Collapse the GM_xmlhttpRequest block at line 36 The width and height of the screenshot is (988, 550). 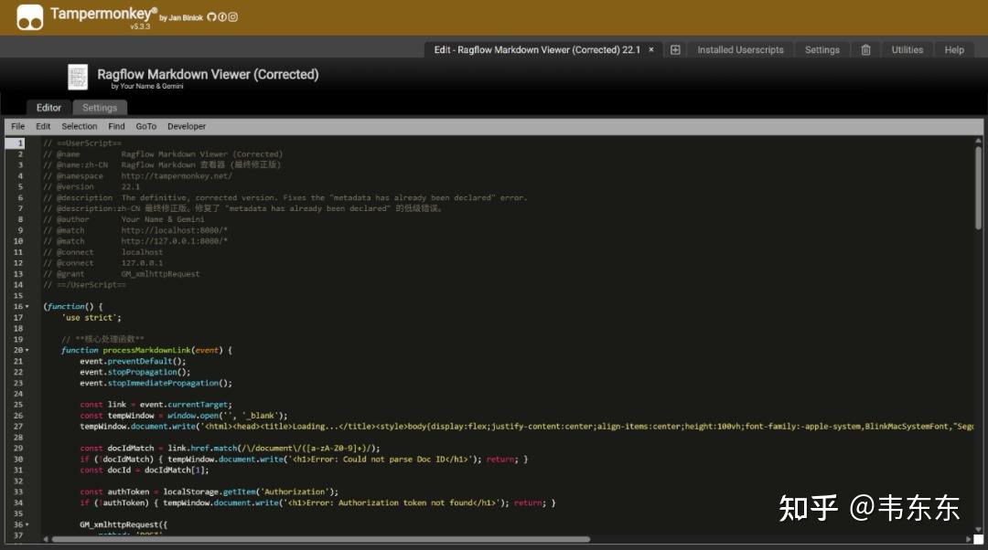click(x=27, y=524)
